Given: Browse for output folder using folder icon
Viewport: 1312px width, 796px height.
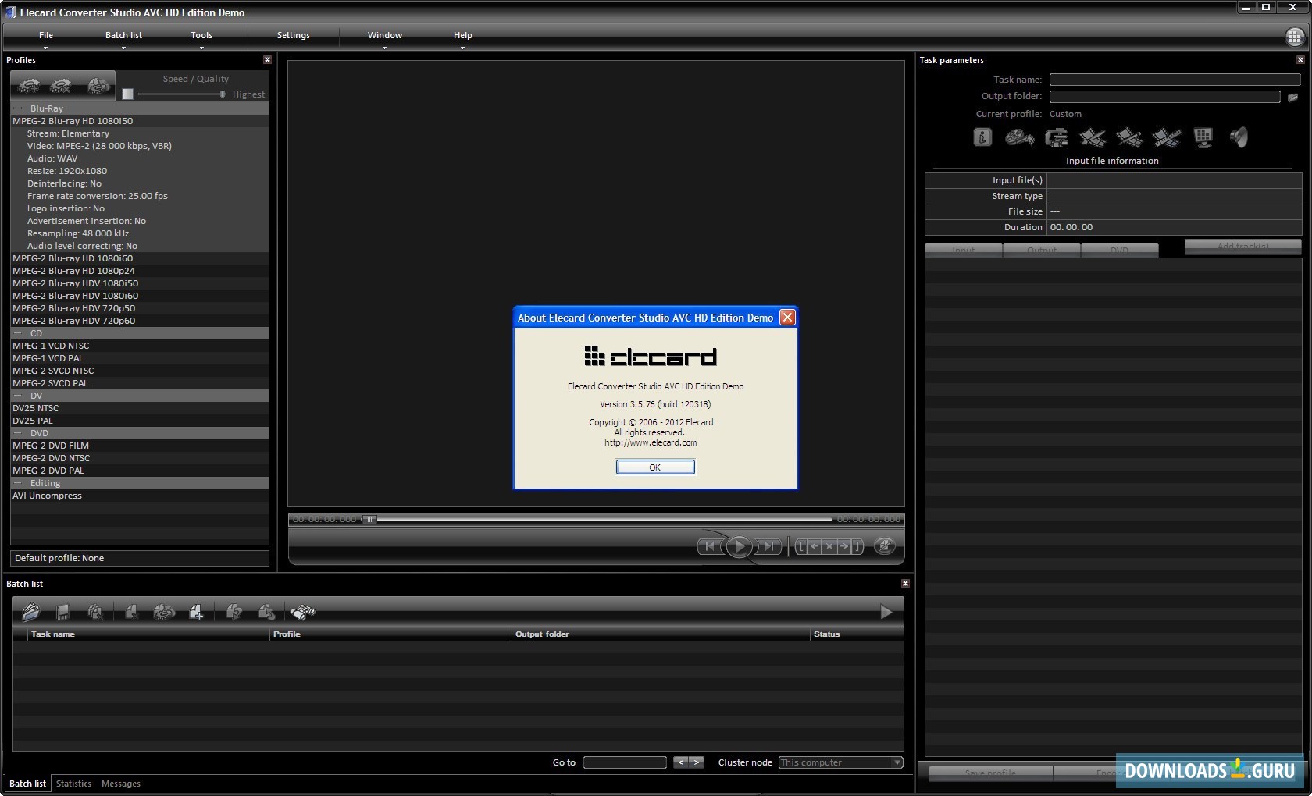Looking at the screenshot, I should click(1292, 97).
